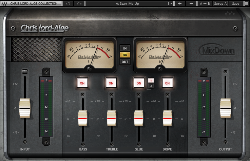Switch VU meters to IN mode
Viewport: 250px width, 161px height.
coord(125,48)
